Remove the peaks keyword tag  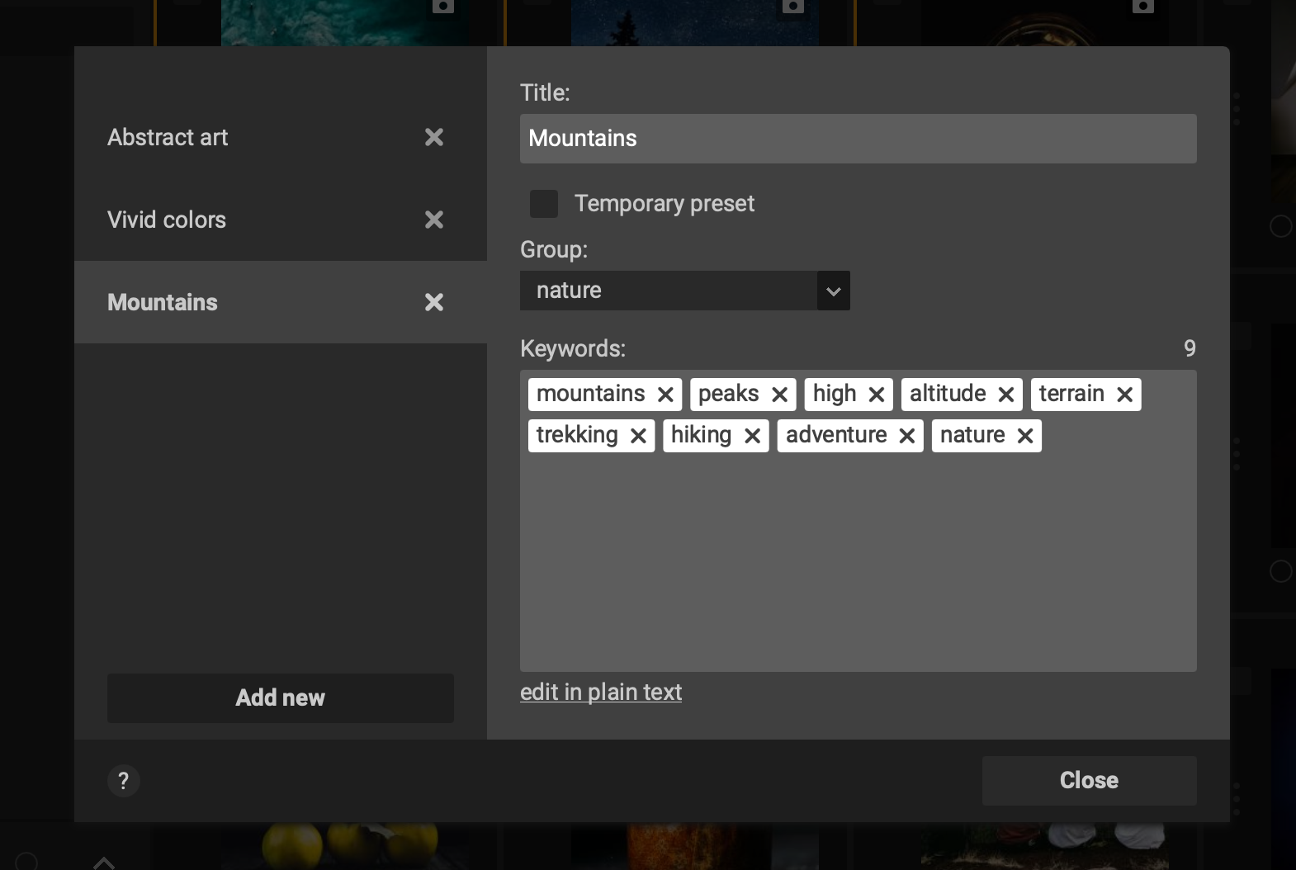point(779,395)
